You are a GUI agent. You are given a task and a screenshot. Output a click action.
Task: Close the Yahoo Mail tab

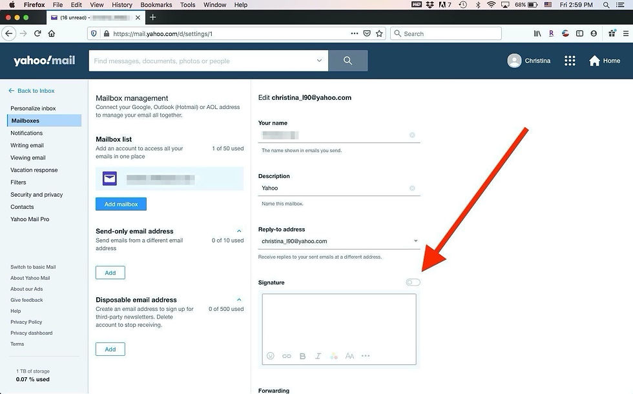(x=138, y=17)
